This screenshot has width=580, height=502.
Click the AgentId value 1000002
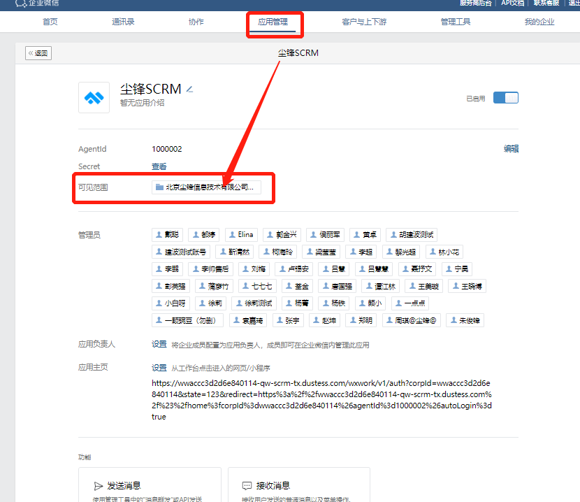coord(167,149)
